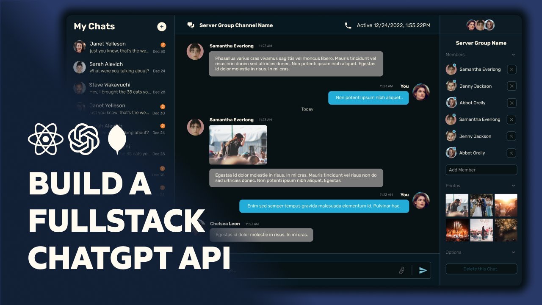Open the concert image in Samantha's message
Viewport: 542px width, 305px height.
(x=238, y=145)
